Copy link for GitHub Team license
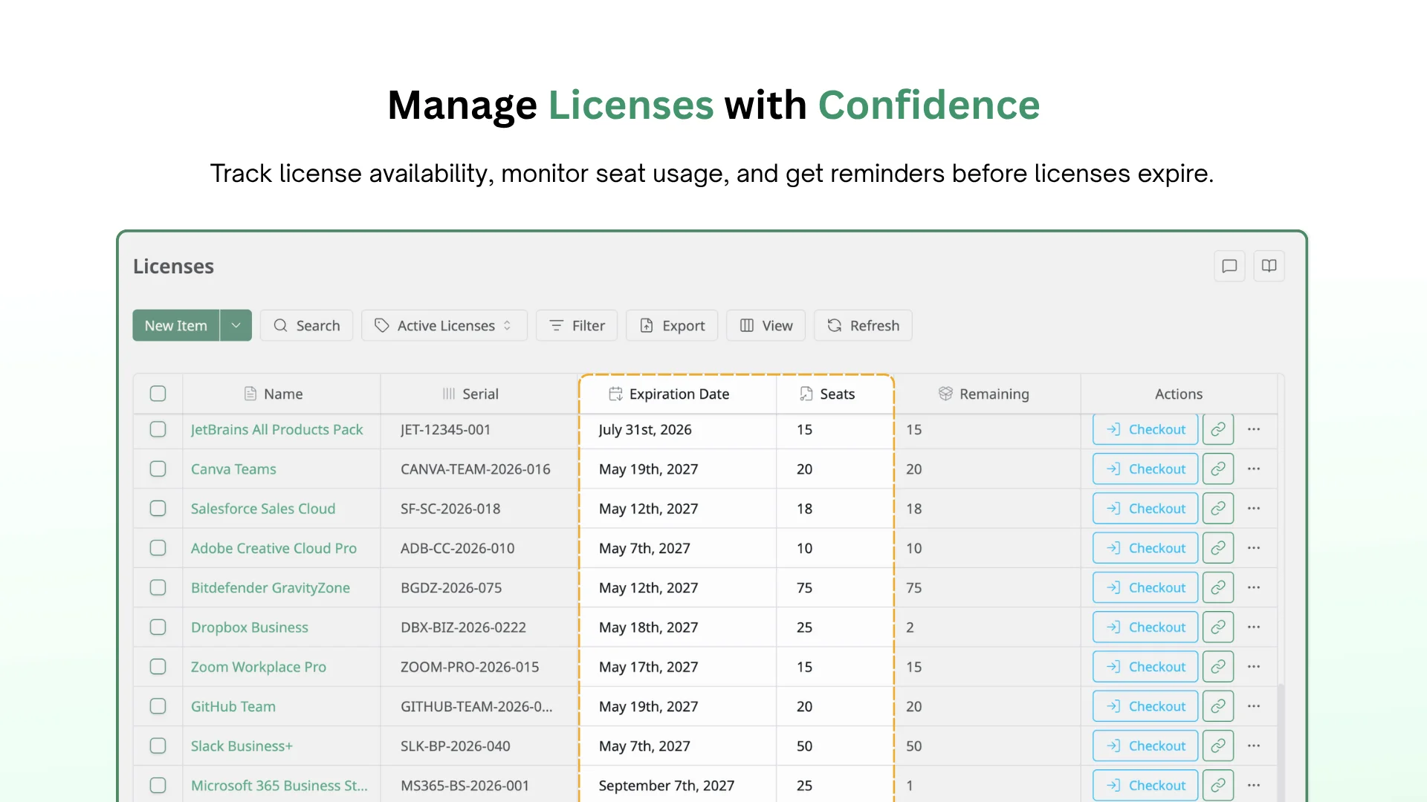Viewport: 1427px width, 802px height. [x=1218, y=706]
